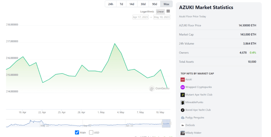
Task: Click the left handle of navigator range
Action: click(x=162, y=123)
